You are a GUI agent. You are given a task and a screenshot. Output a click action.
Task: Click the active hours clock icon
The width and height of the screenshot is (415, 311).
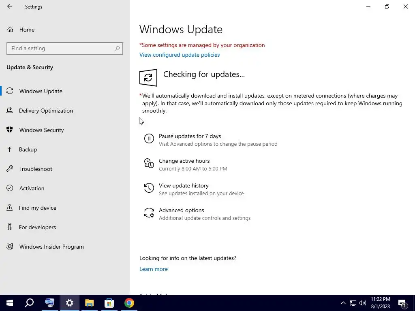click(149, 163)
